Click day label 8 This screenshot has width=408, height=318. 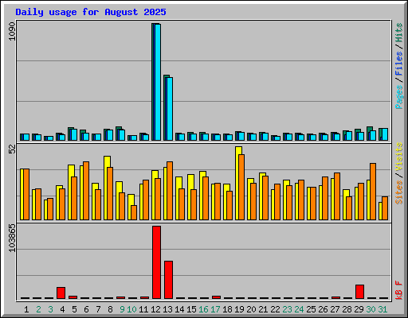point(110,309)
